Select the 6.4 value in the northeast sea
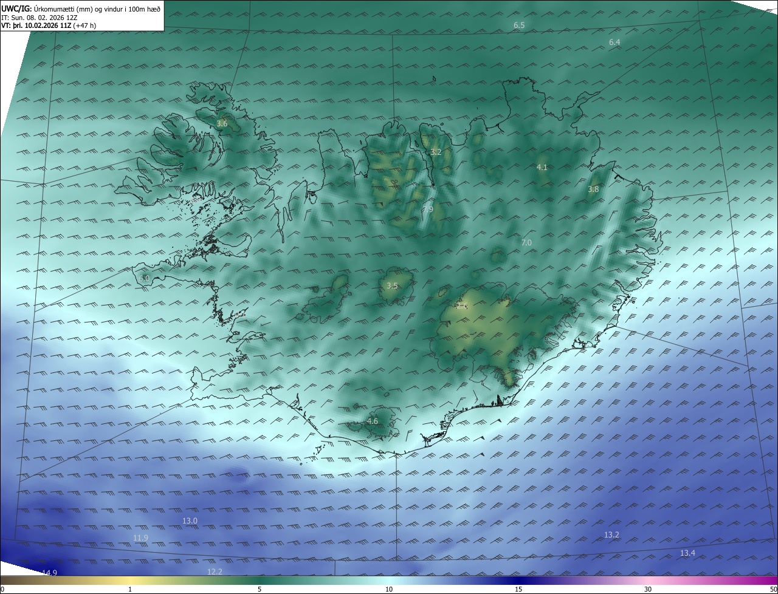Viewport: 778px width, 594px height. click(x=614, y=42)
